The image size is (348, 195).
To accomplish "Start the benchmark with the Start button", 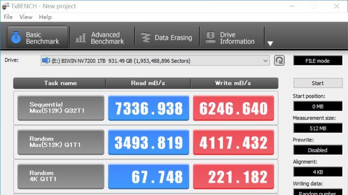I will coord(318,83).
